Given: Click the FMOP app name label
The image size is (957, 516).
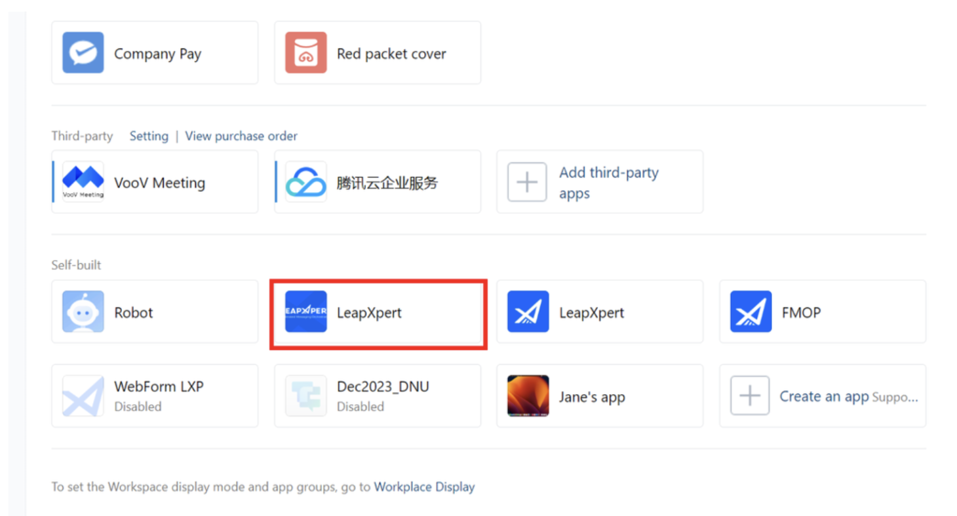Looking at the screenshot, I should (x=801, y=312).
